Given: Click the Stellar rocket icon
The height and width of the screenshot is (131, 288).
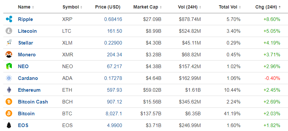Looking at the screenshot, I should pyautogui.click(x=9, y=43).
